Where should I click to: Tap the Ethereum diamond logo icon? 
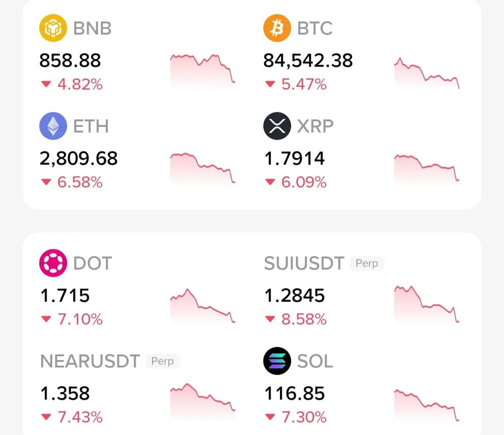[53, 126]
